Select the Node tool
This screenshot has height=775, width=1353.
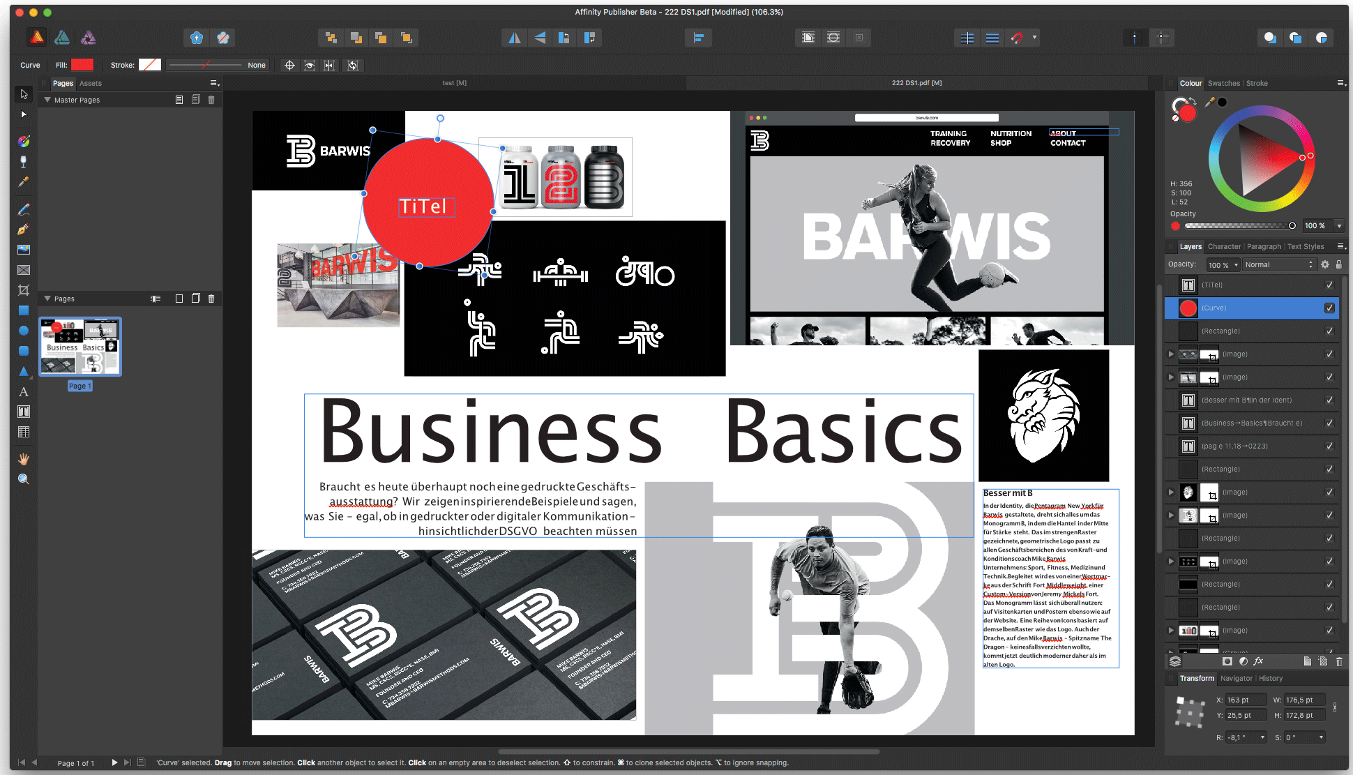coord(23,114)
